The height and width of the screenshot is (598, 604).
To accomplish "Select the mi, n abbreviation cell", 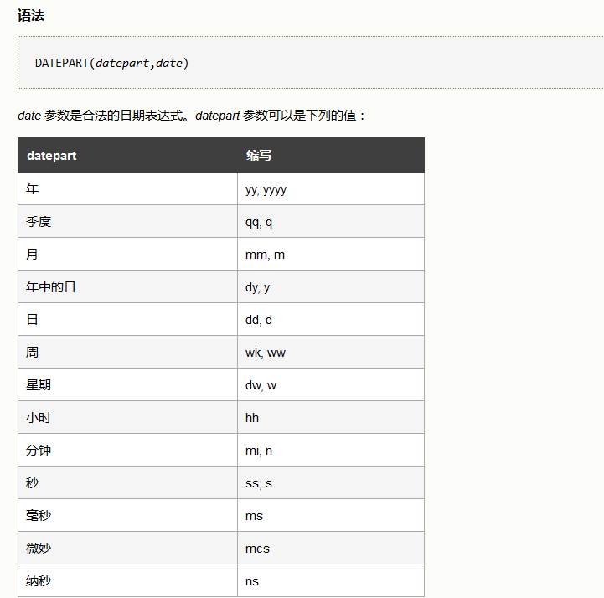I will pos(331,450).
